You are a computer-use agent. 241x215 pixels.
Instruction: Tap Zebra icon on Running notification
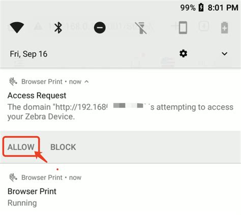coord(13,177)
